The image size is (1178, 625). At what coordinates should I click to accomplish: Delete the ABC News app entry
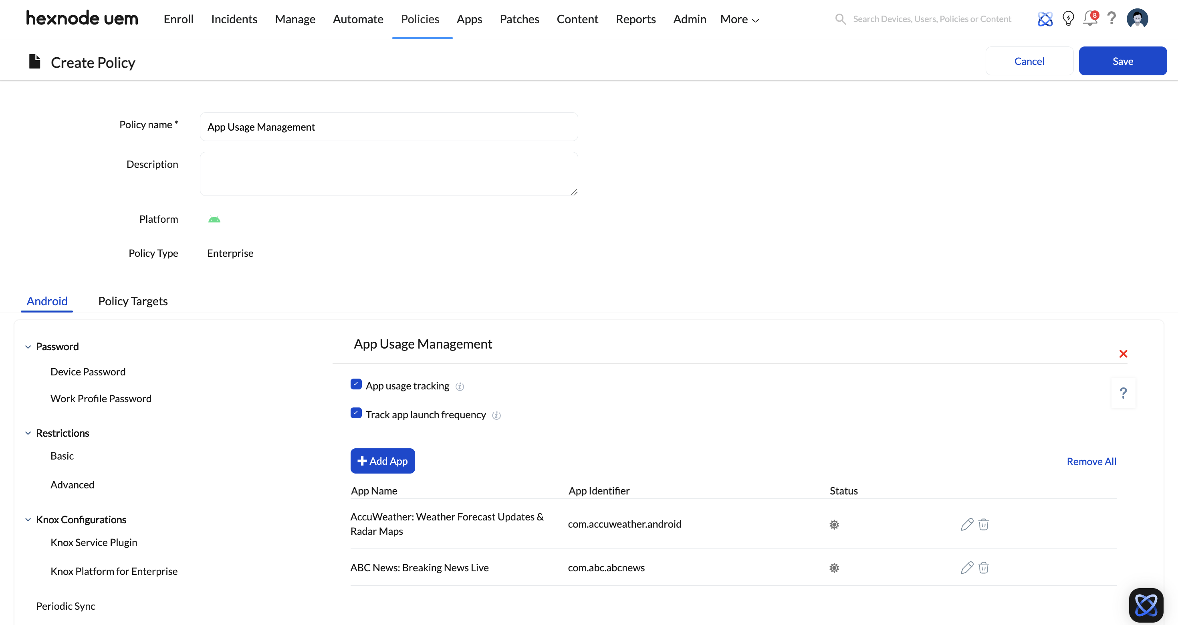pyautogui.click(x=984, y=568)
